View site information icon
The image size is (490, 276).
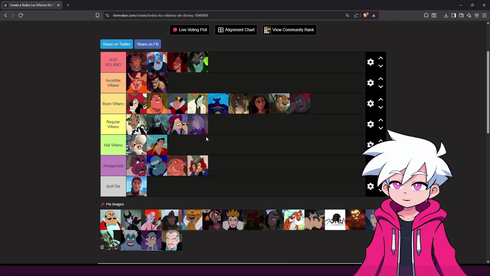point(107,15)
